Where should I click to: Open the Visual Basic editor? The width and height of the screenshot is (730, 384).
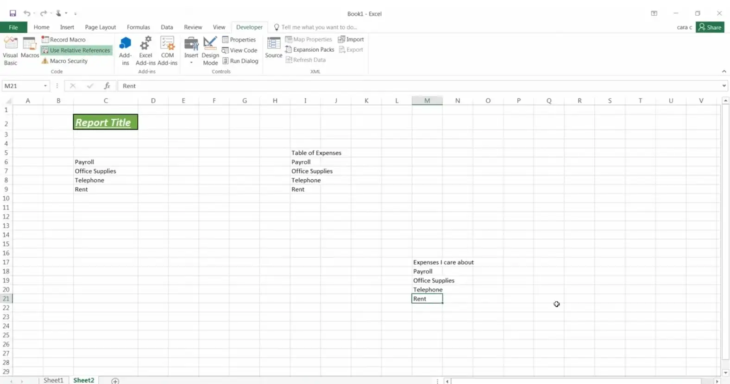point(10,51)
